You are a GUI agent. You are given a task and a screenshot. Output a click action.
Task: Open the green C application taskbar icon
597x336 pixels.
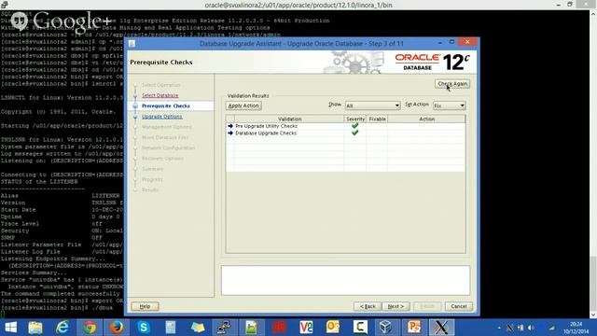[360, 328]
